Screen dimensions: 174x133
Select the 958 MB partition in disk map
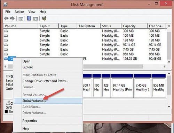click(x=159, y=86)
